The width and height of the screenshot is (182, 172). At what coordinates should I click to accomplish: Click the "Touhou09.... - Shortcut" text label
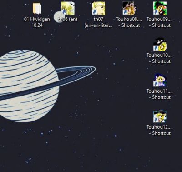tap(160, 22)
